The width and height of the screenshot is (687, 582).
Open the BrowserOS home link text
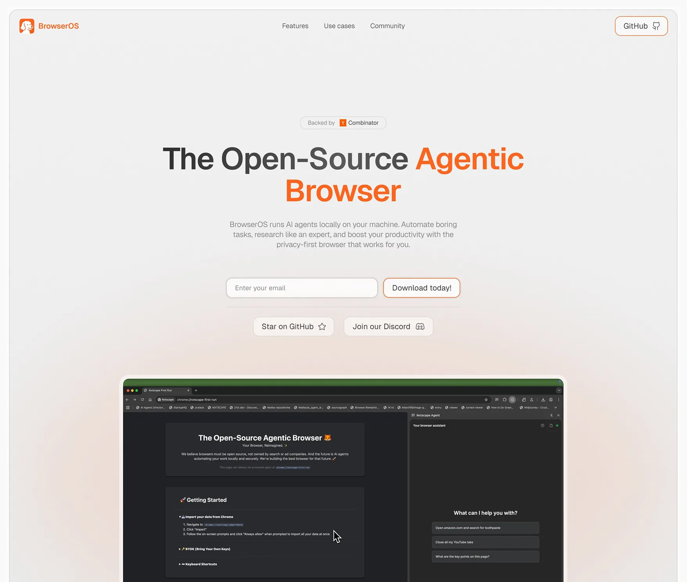coord(59,26)
